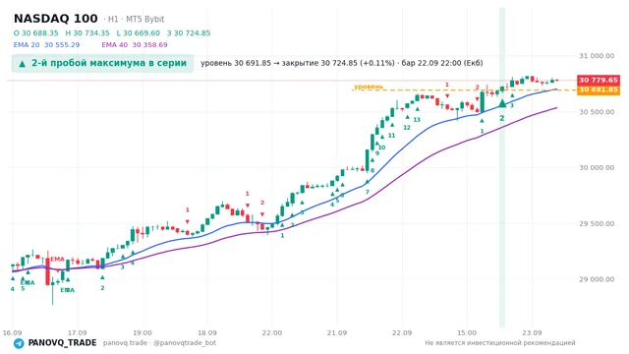Click the 30 500.00 price axis label
The image size is (629, 354).
pyautogui.click(x=597, y=111)
